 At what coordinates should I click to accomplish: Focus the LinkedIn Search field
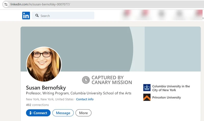(x=63, y=16)
